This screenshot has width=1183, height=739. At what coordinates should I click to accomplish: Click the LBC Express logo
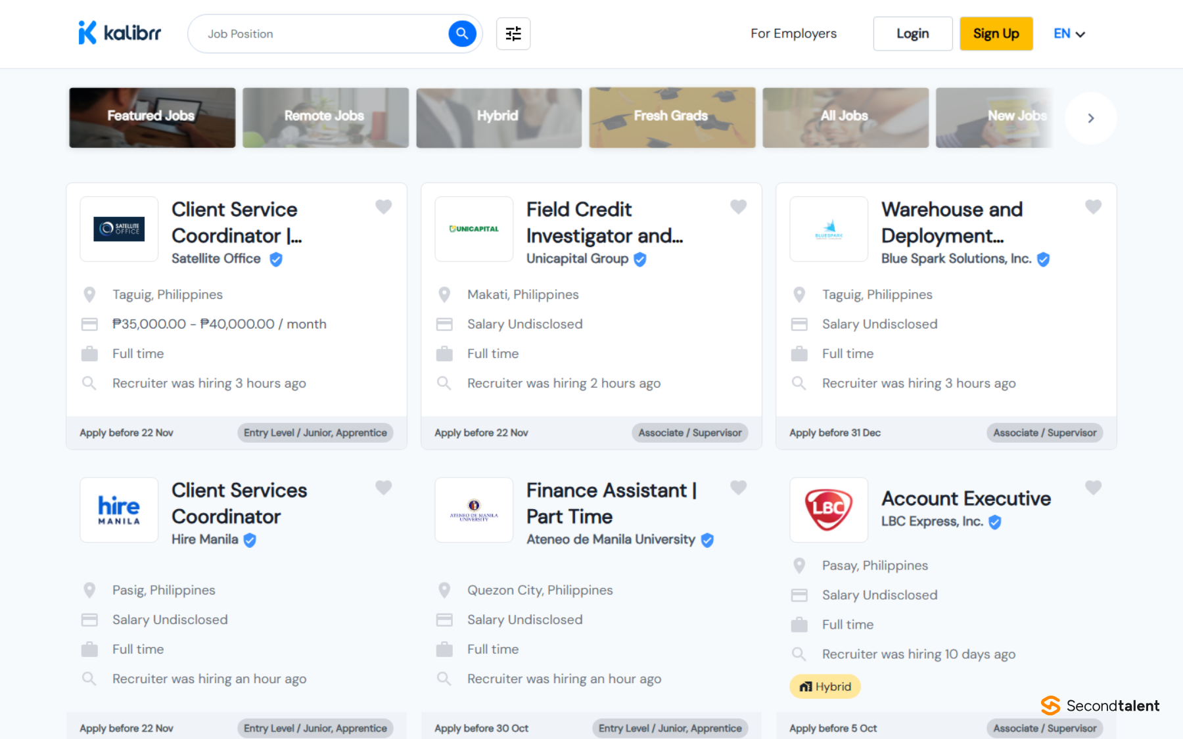click(x=829, y=510)
